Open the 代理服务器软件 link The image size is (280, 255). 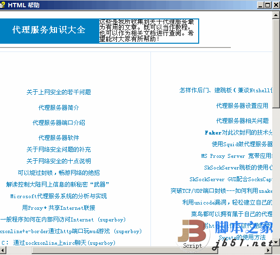coord(59,137)
